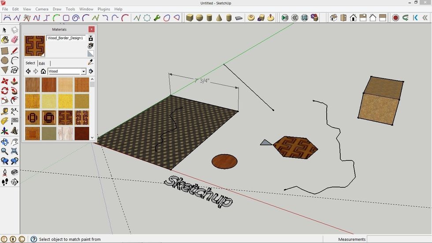Open the material library dropdown showing Wood

pyautogui.click(x=67, y=71)
